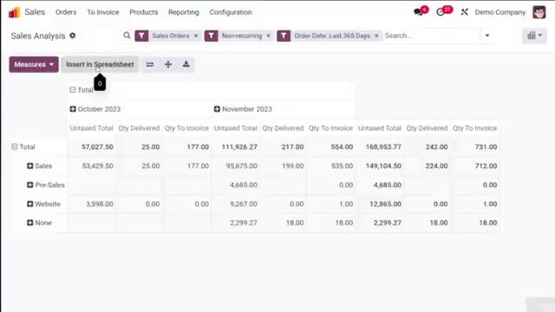Open the Orders menu
The height and width of the screenshot is (312, 555).
click(66, 12)
